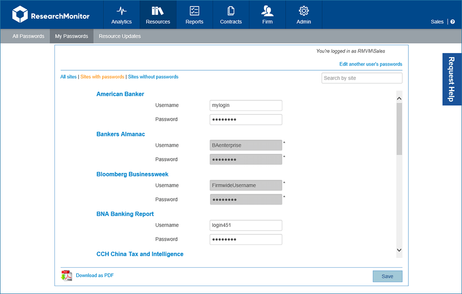Click the help question mark icon
This screenshot has width=462, height=294.
[453, 22]
